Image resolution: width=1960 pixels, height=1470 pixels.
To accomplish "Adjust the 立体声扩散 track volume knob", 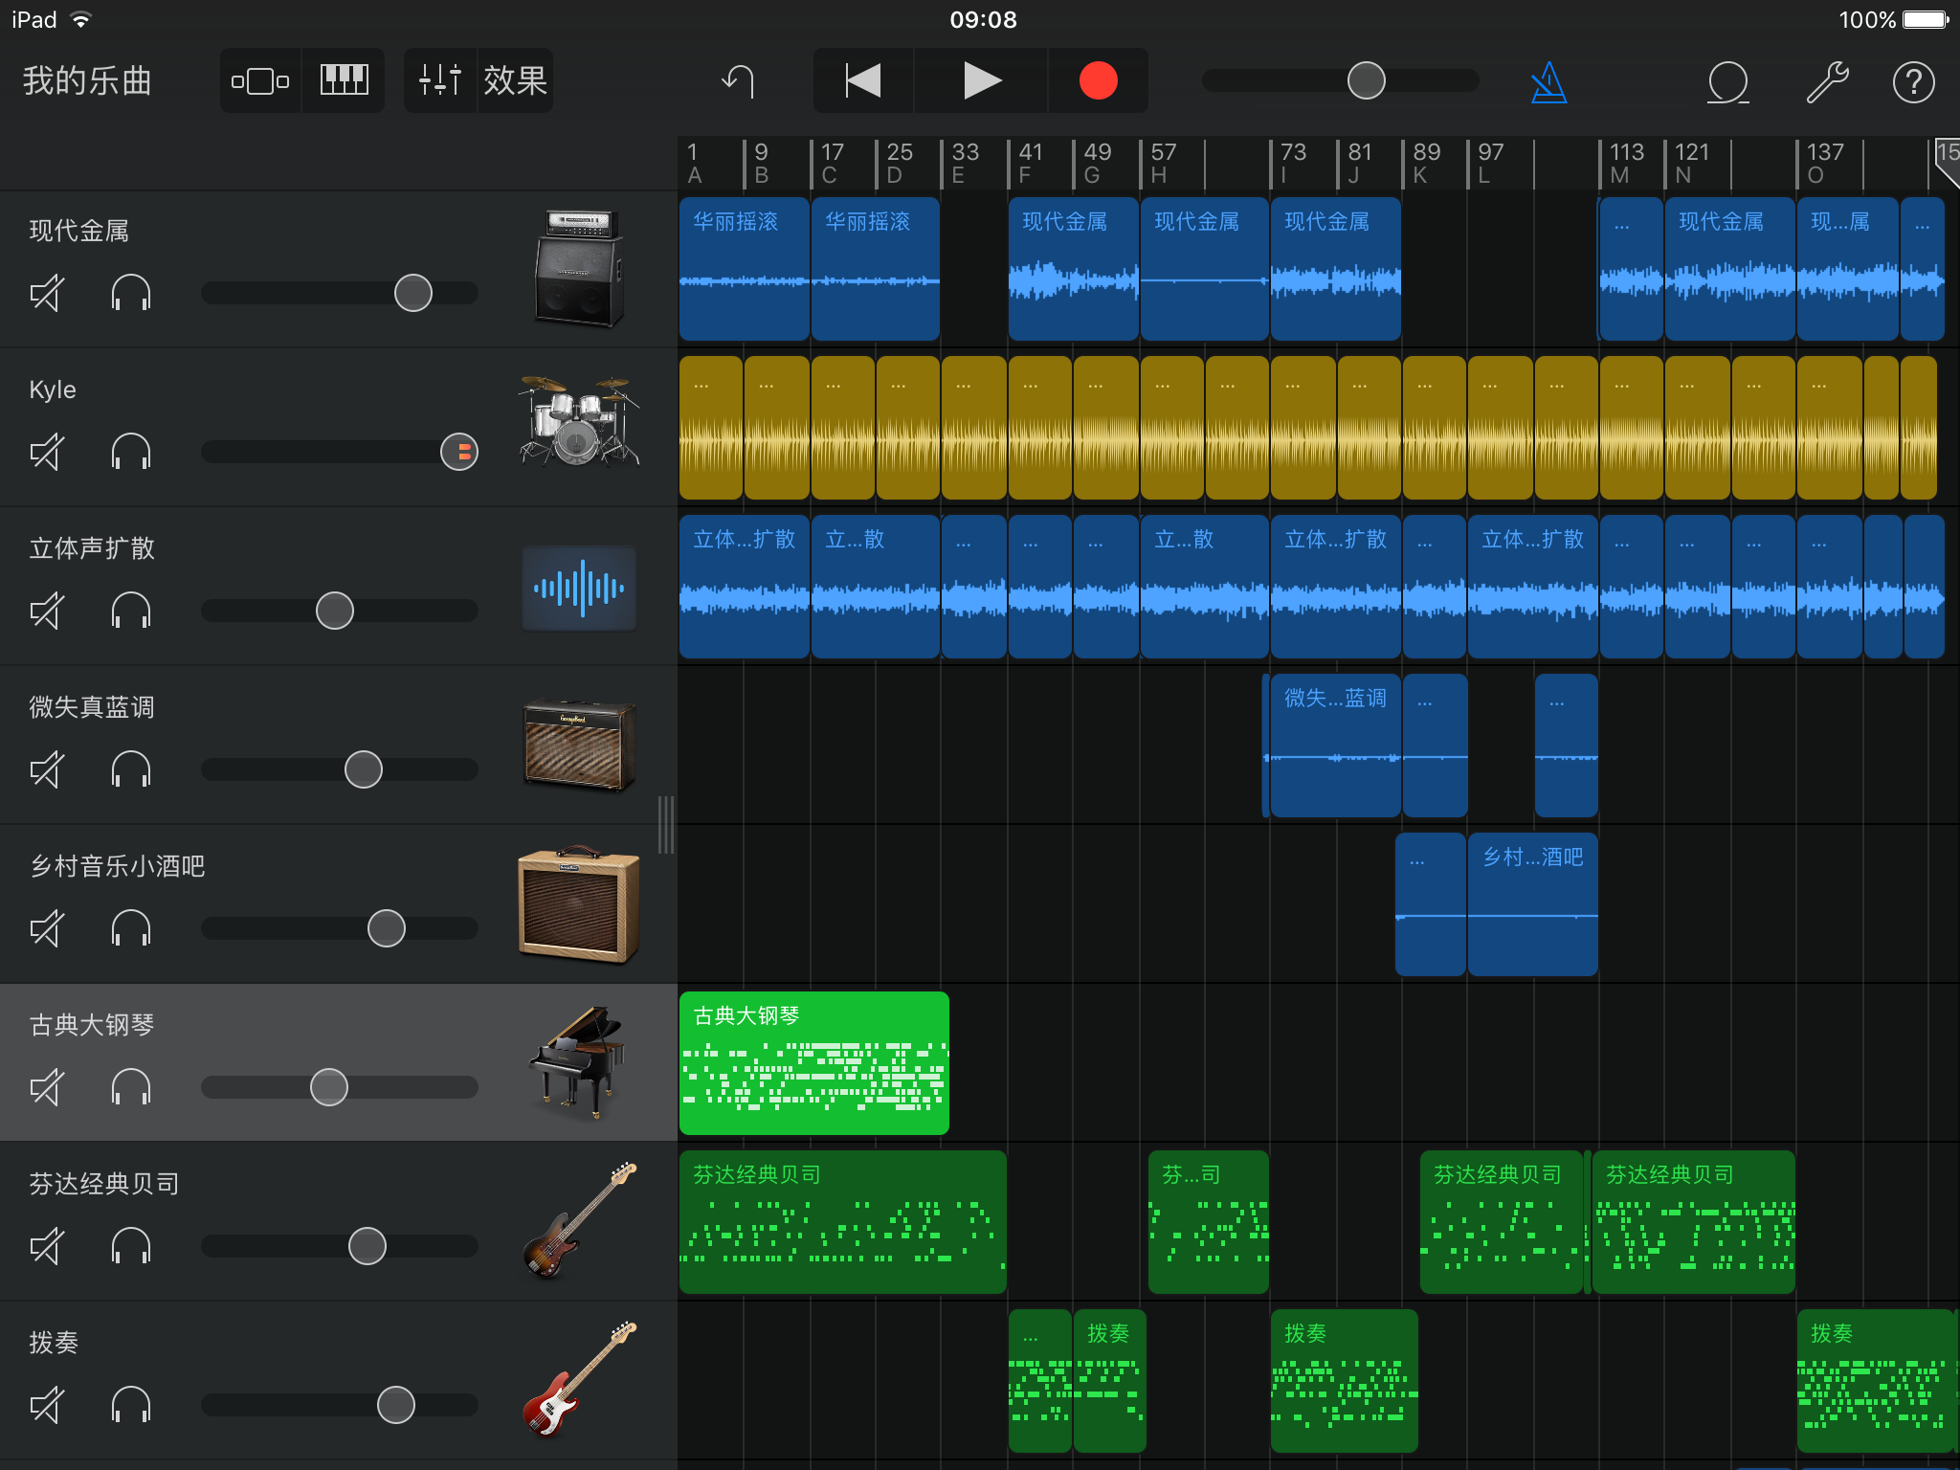I will (x=335, y=611).
